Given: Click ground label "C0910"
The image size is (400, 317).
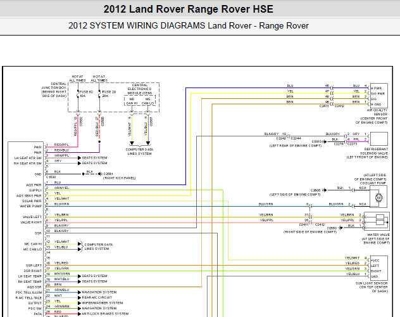Looking at the screenshot, I should coord(317,141).
